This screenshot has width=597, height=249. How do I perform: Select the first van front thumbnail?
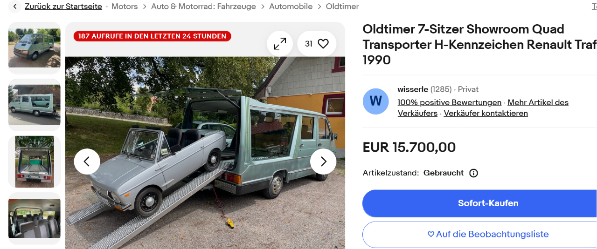point(35,48)
